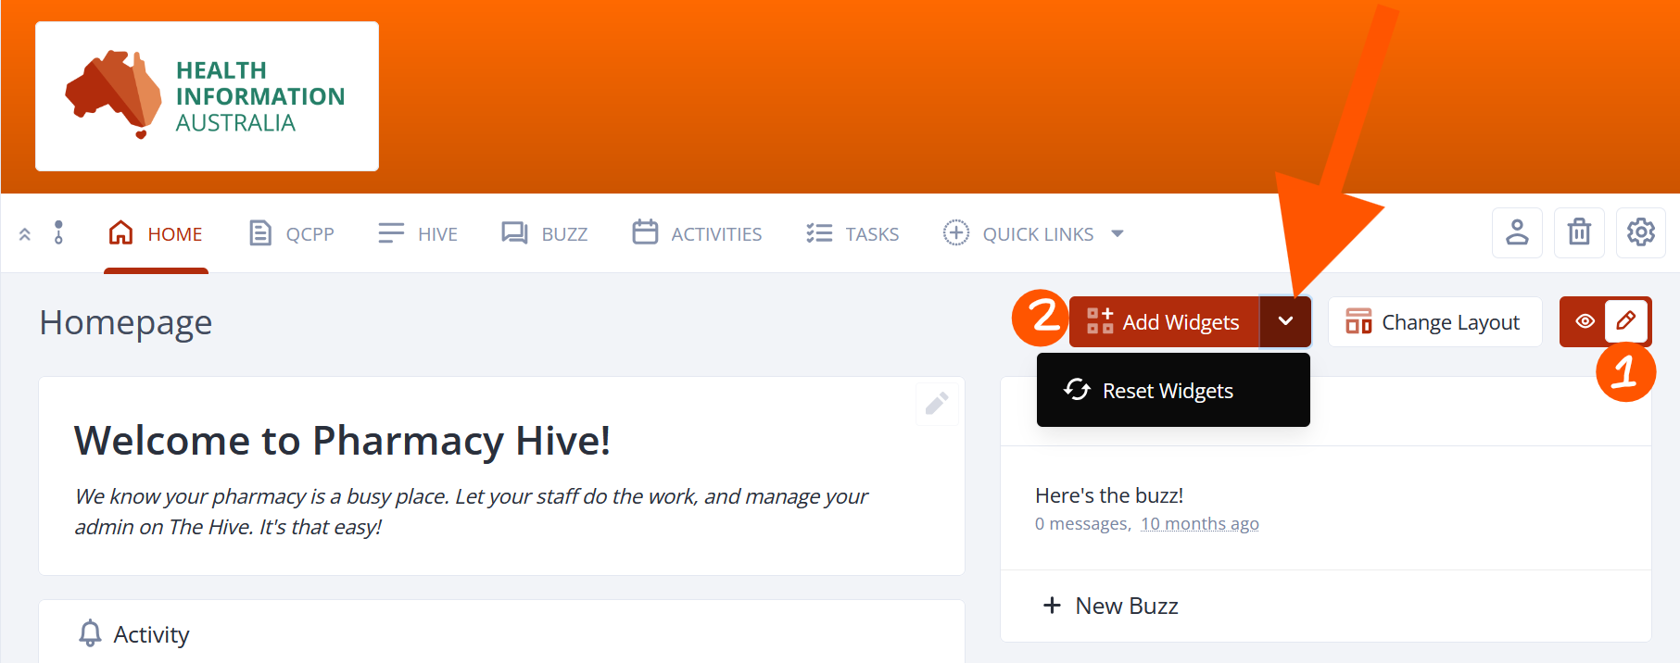Image resolution: width=1680 pixels, height=663 pixels.
Task: Click the Homepage page title
Action: click(126, 322)
